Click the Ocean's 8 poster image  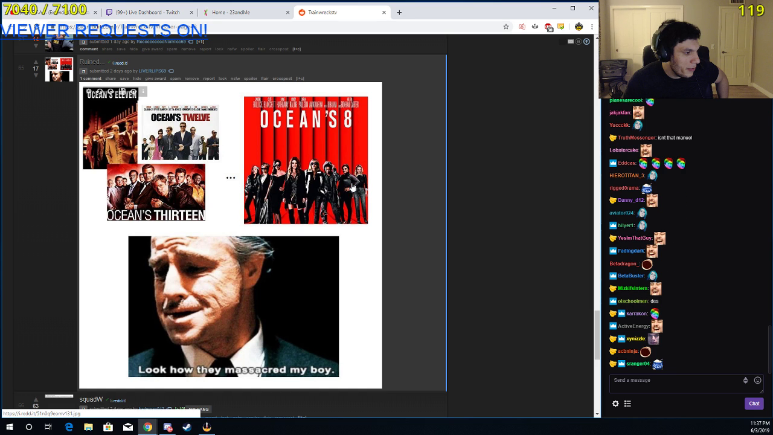pos(306,160)
